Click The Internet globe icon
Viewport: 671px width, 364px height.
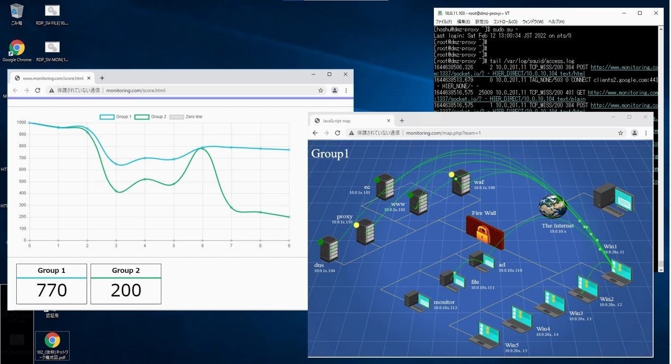553,206
